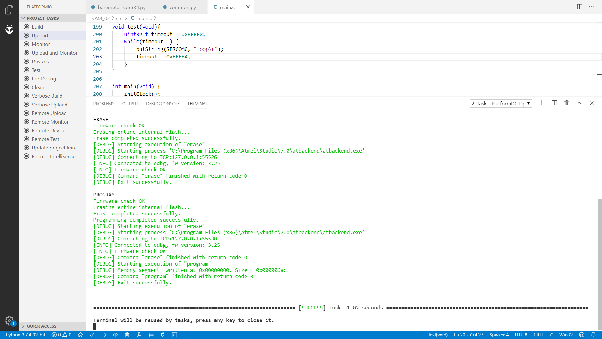The image size is (602, 339).
Task: Run the Upload and Monitor task
Action: click(52, 53)
